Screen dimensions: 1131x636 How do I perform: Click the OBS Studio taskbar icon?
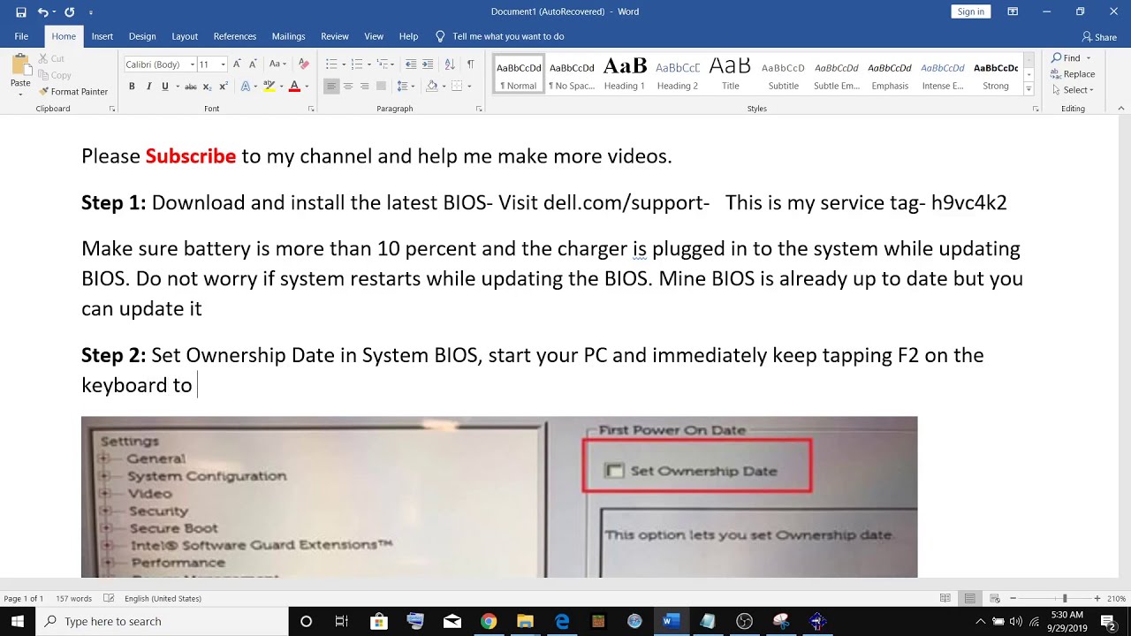click(744, 621)
